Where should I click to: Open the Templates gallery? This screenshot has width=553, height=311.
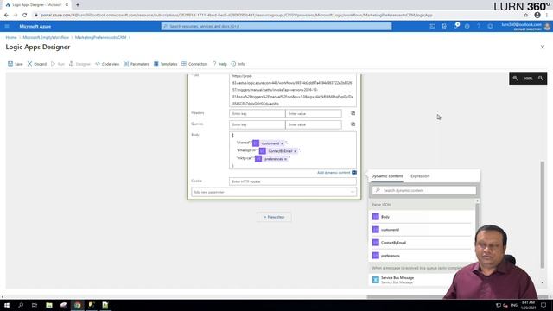click(x=165, y=64)
